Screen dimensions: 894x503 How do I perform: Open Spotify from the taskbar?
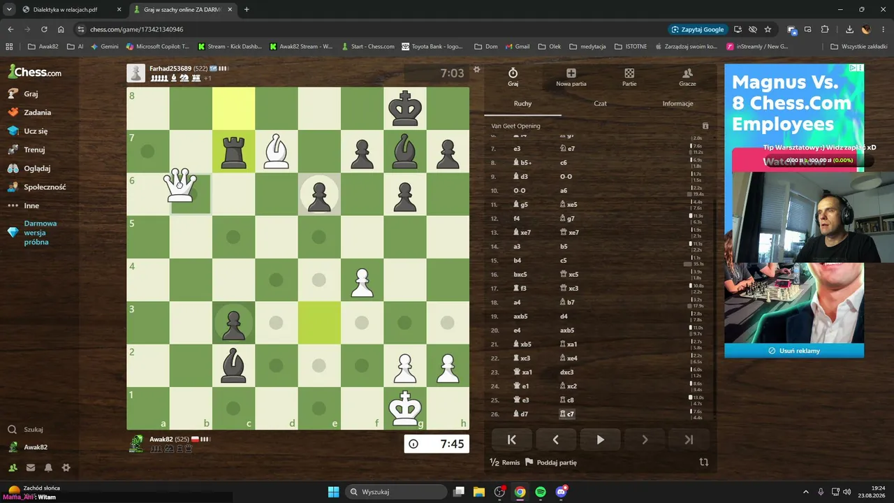tap(541, 492)
